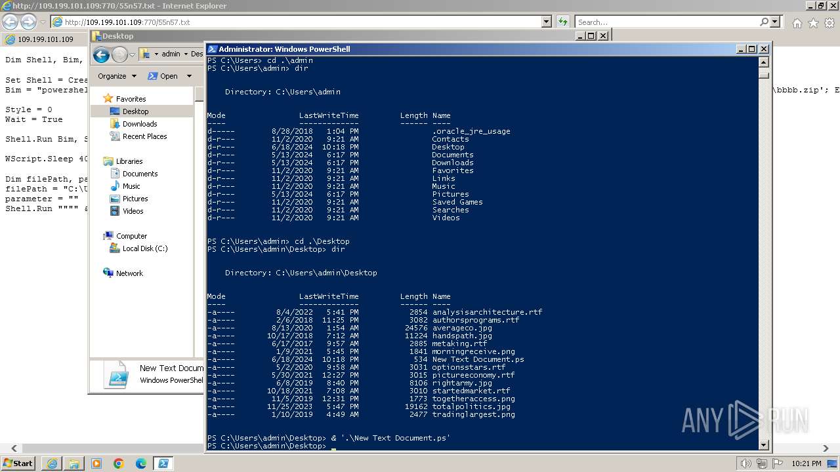Select Libraries in navigation pane
This screenshot has height=472, width=840.
pyautogui.click(x=129, y=161)
